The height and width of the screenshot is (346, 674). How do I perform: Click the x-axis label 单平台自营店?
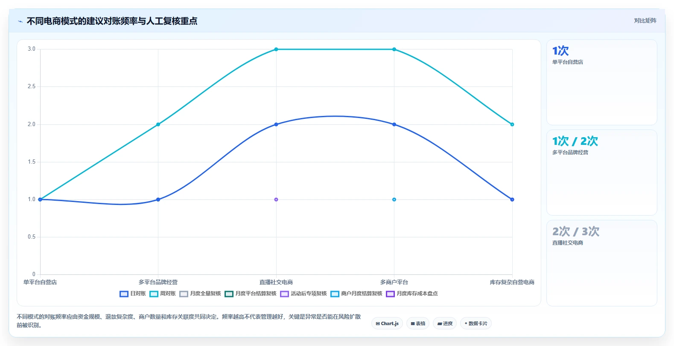[x=40, y=282]
